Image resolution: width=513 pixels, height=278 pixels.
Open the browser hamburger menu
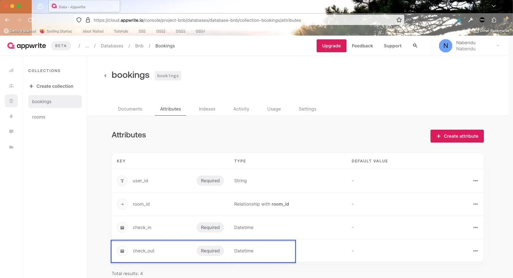click(x=505, y=20)
